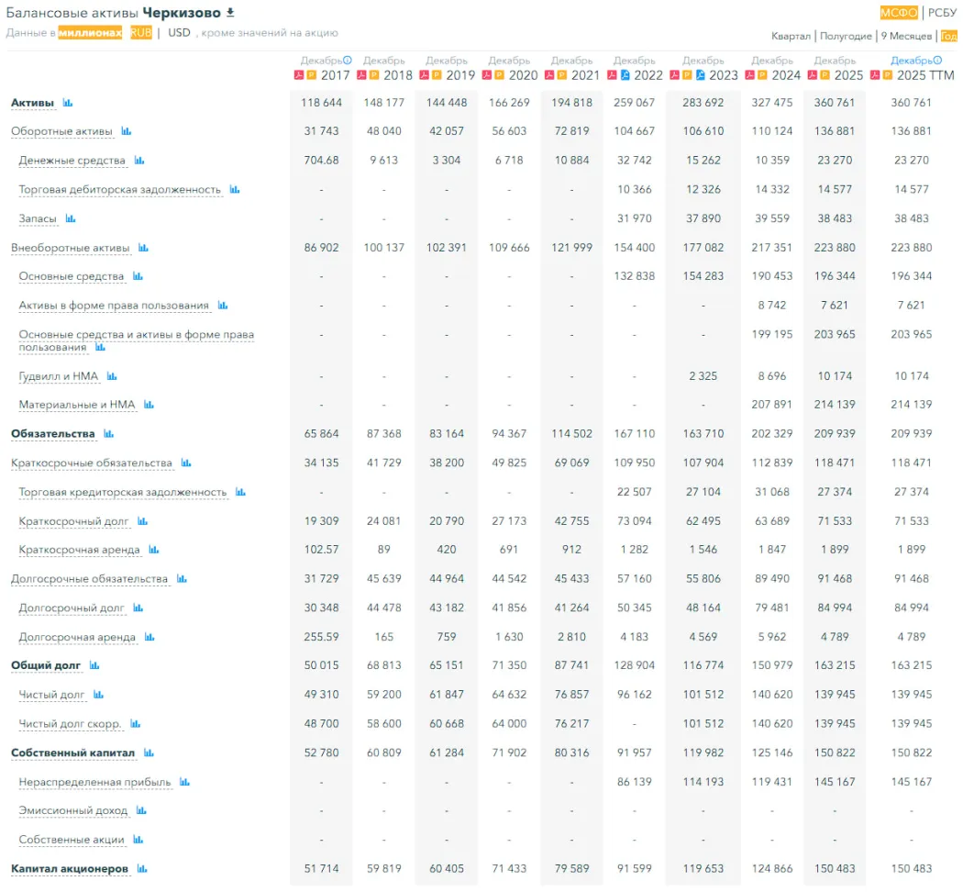This screenshot has height=892, width=963.
Task: Show chart for Активы в форме права пользования
Action: [222, 306]
